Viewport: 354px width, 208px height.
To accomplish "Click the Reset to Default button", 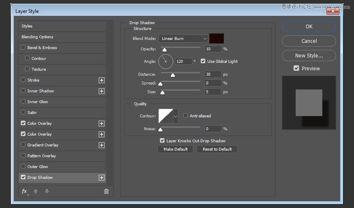I will (x=217, y=149).
